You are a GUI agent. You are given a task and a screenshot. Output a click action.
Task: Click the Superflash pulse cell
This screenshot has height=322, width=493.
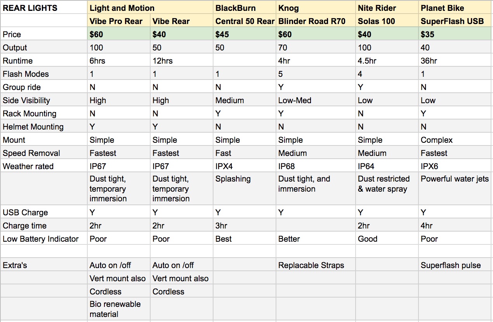[x=451, y=265]
